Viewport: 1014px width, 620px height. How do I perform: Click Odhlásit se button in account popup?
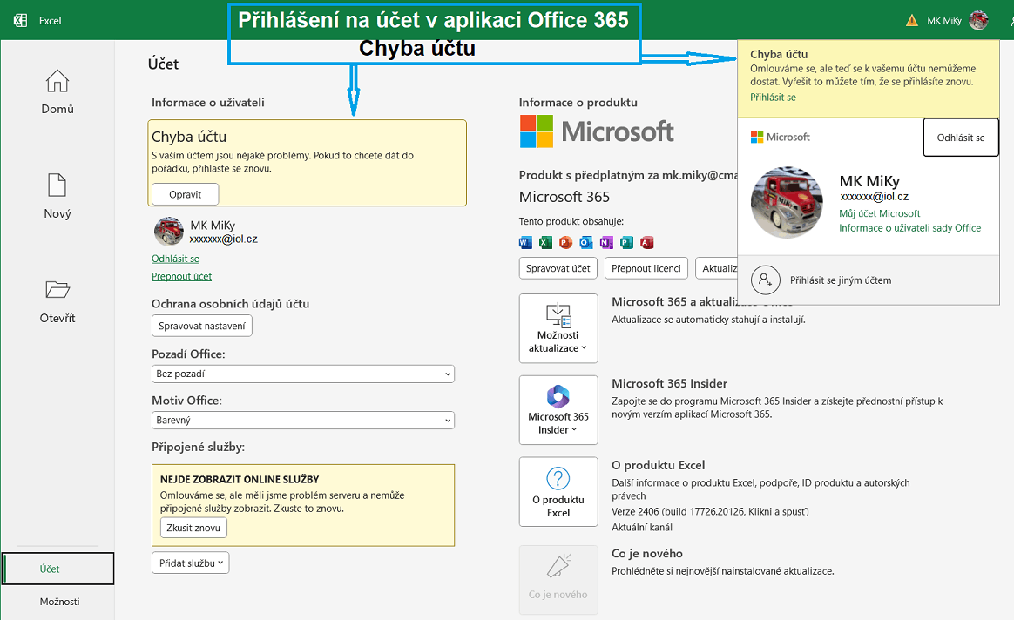[x=961, y=138]
